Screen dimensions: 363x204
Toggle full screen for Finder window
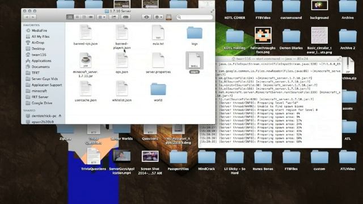(212, 11)
